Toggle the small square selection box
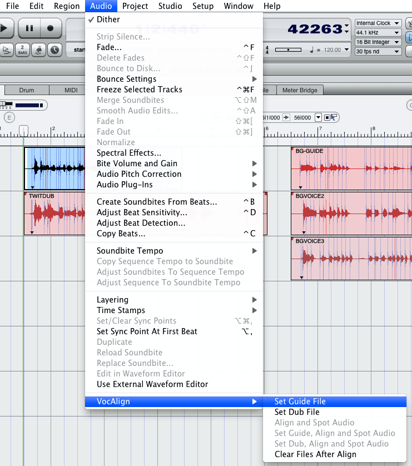The width and height of the screenshot is (412, 466). 327,117
